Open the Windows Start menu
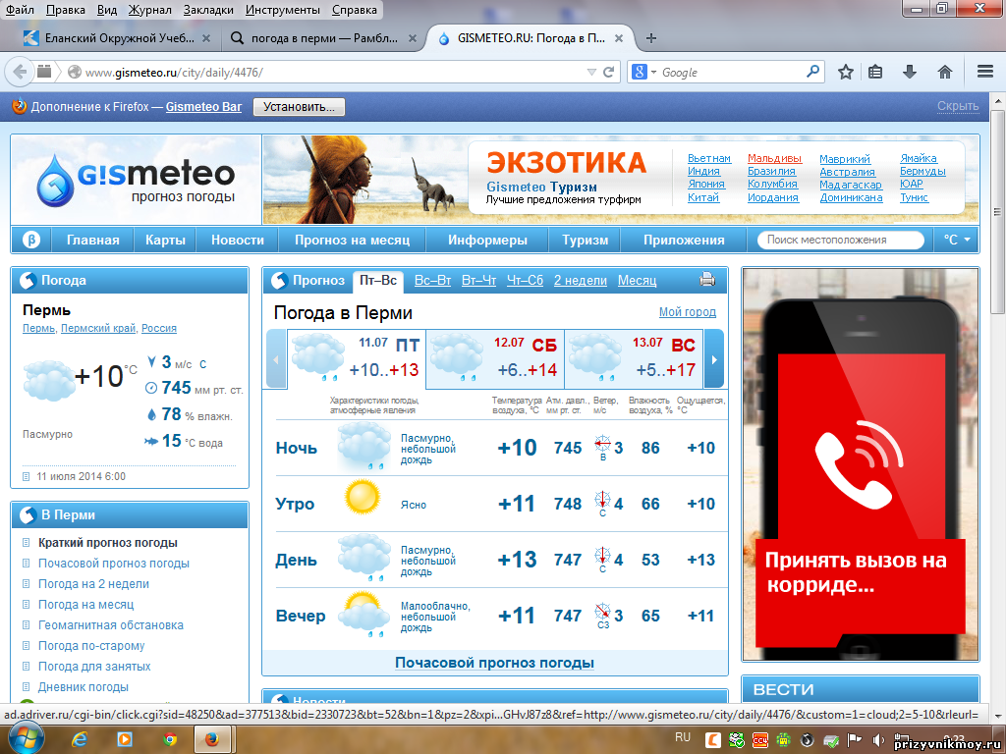The image size is (1006, 754). point(25,739)
